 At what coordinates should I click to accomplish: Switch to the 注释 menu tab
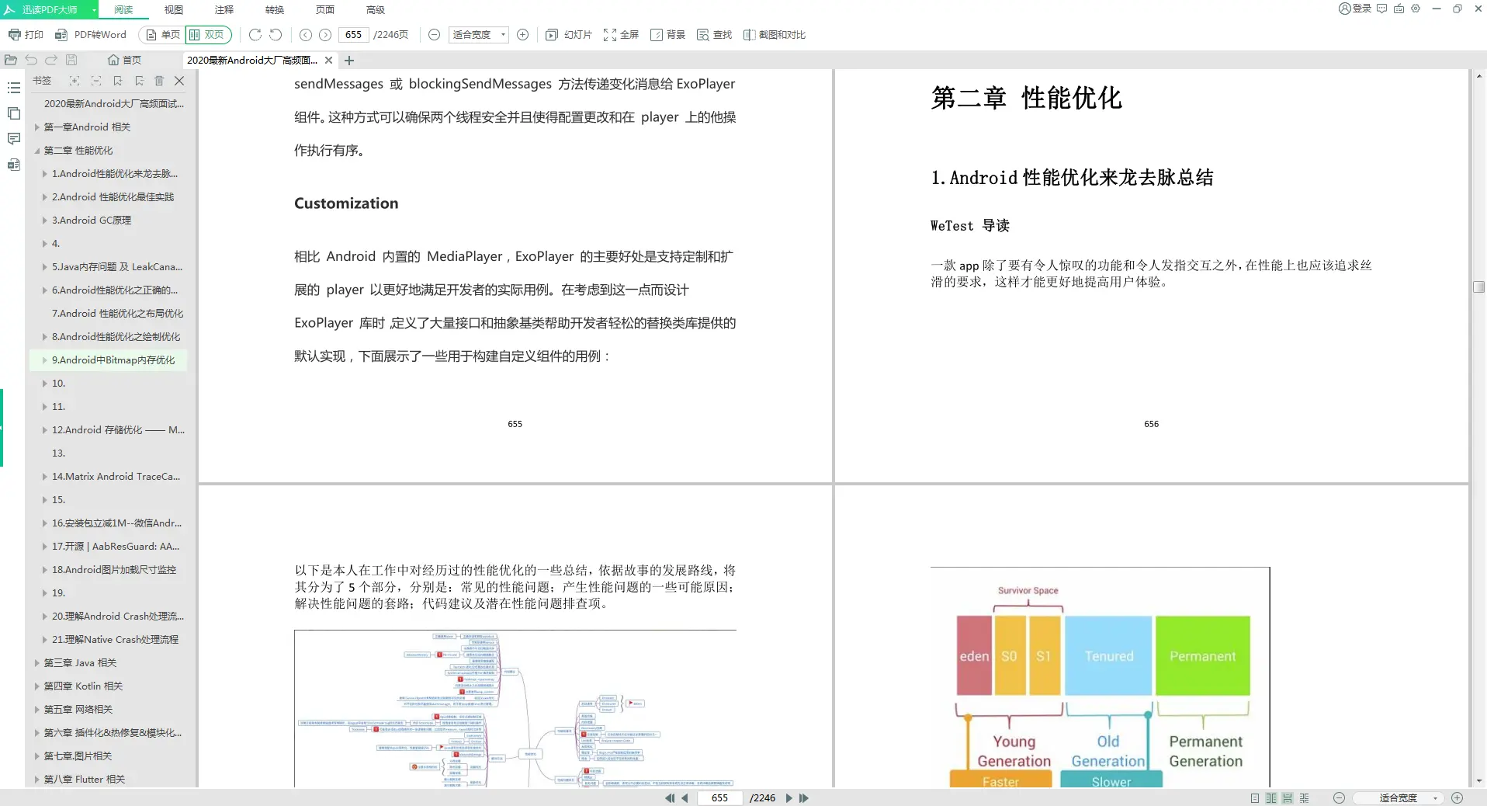coord(224,10)
